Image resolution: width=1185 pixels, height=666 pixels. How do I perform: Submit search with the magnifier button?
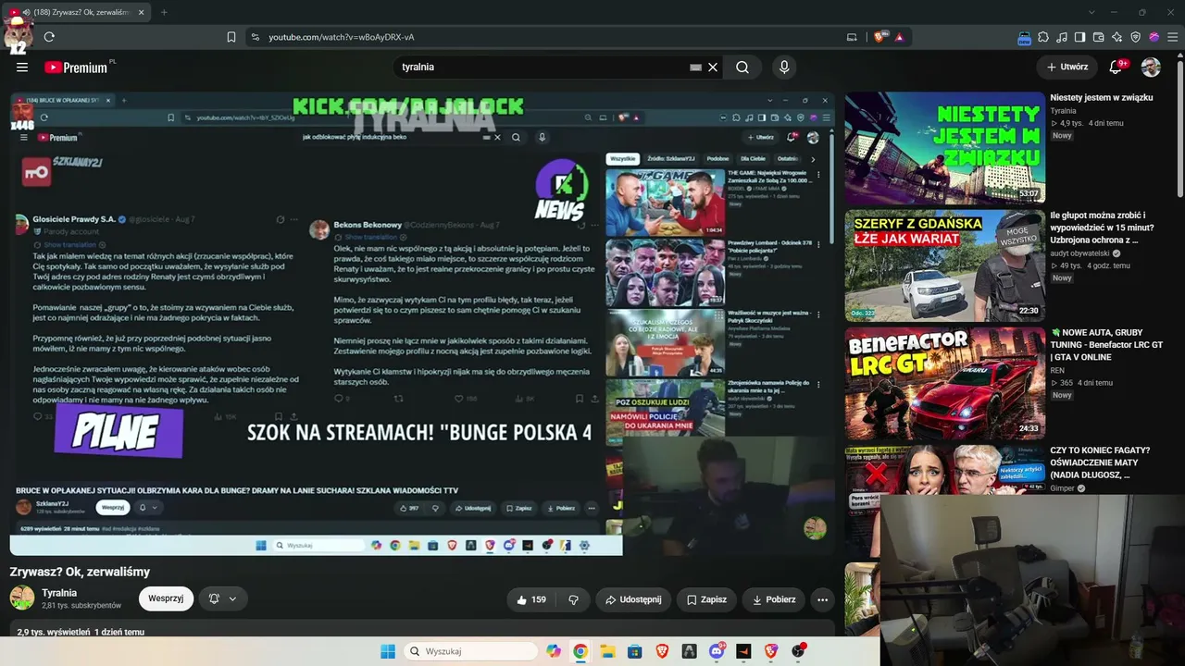742,68
